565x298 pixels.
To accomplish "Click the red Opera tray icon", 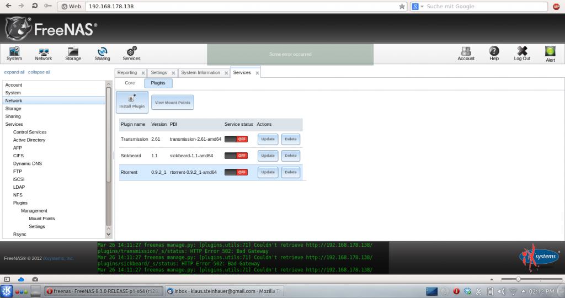I will coord(456,291).
